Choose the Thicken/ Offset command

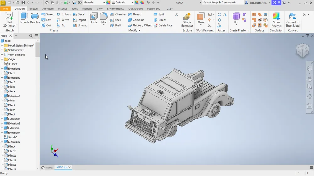pyautogui.click(x=140, y=25)
